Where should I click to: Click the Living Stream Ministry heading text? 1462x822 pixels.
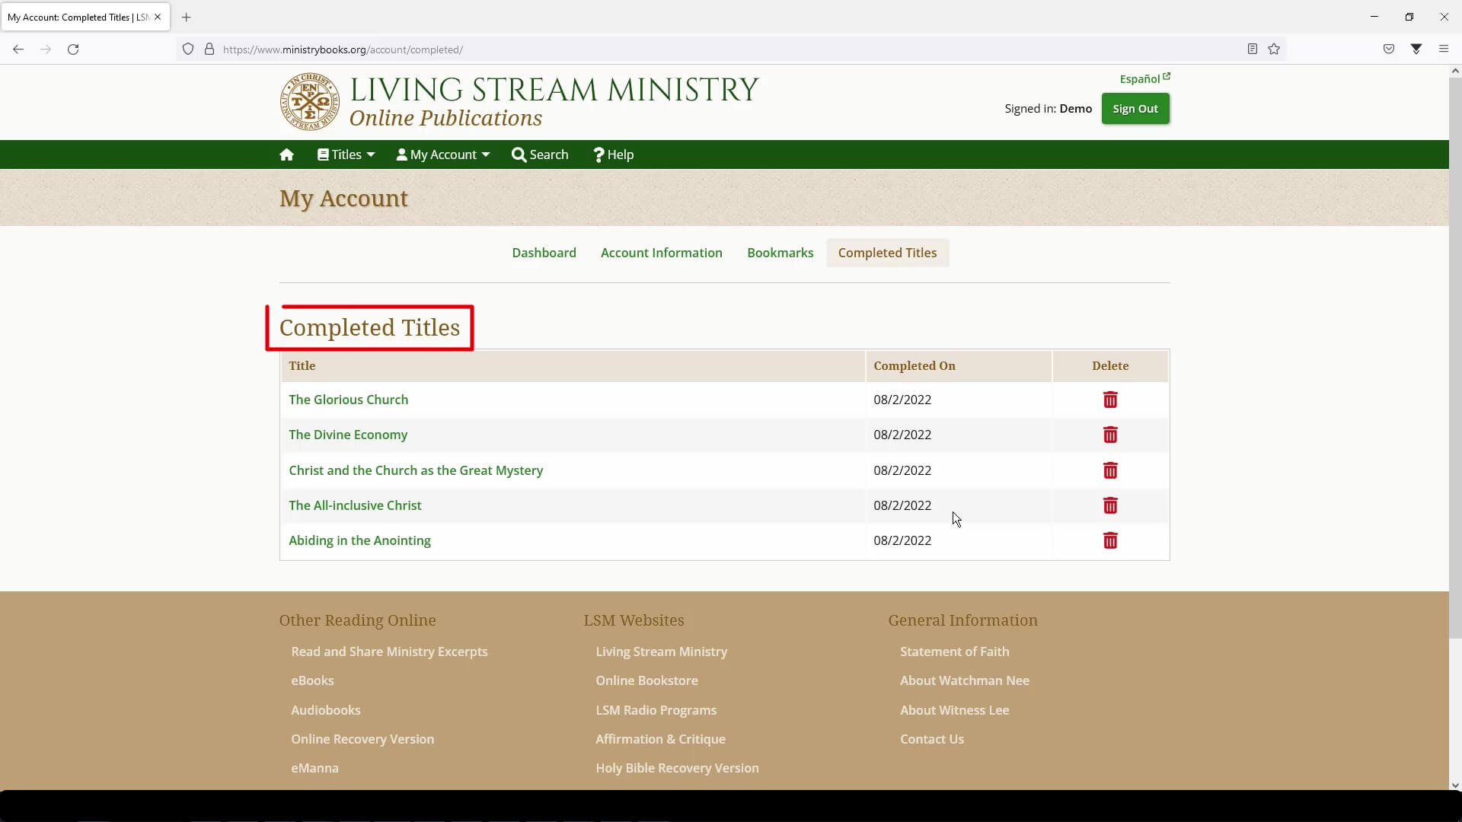[x=554, y=90]
